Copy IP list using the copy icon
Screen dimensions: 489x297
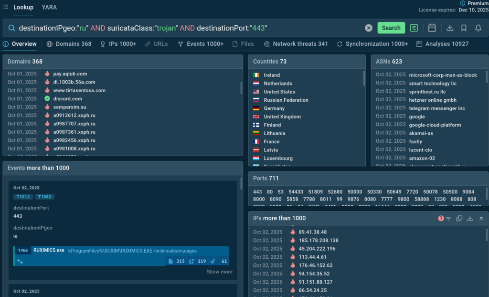459,218
